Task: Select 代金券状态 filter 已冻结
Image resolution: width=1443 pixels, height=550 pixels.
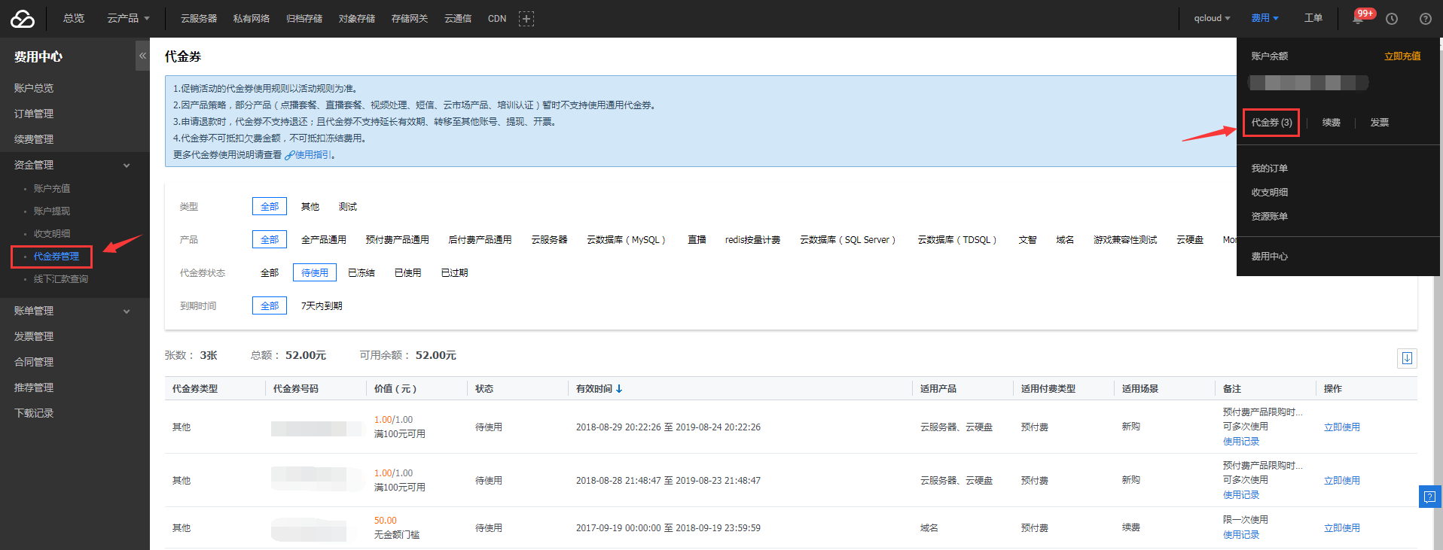Action: point(362,273)
